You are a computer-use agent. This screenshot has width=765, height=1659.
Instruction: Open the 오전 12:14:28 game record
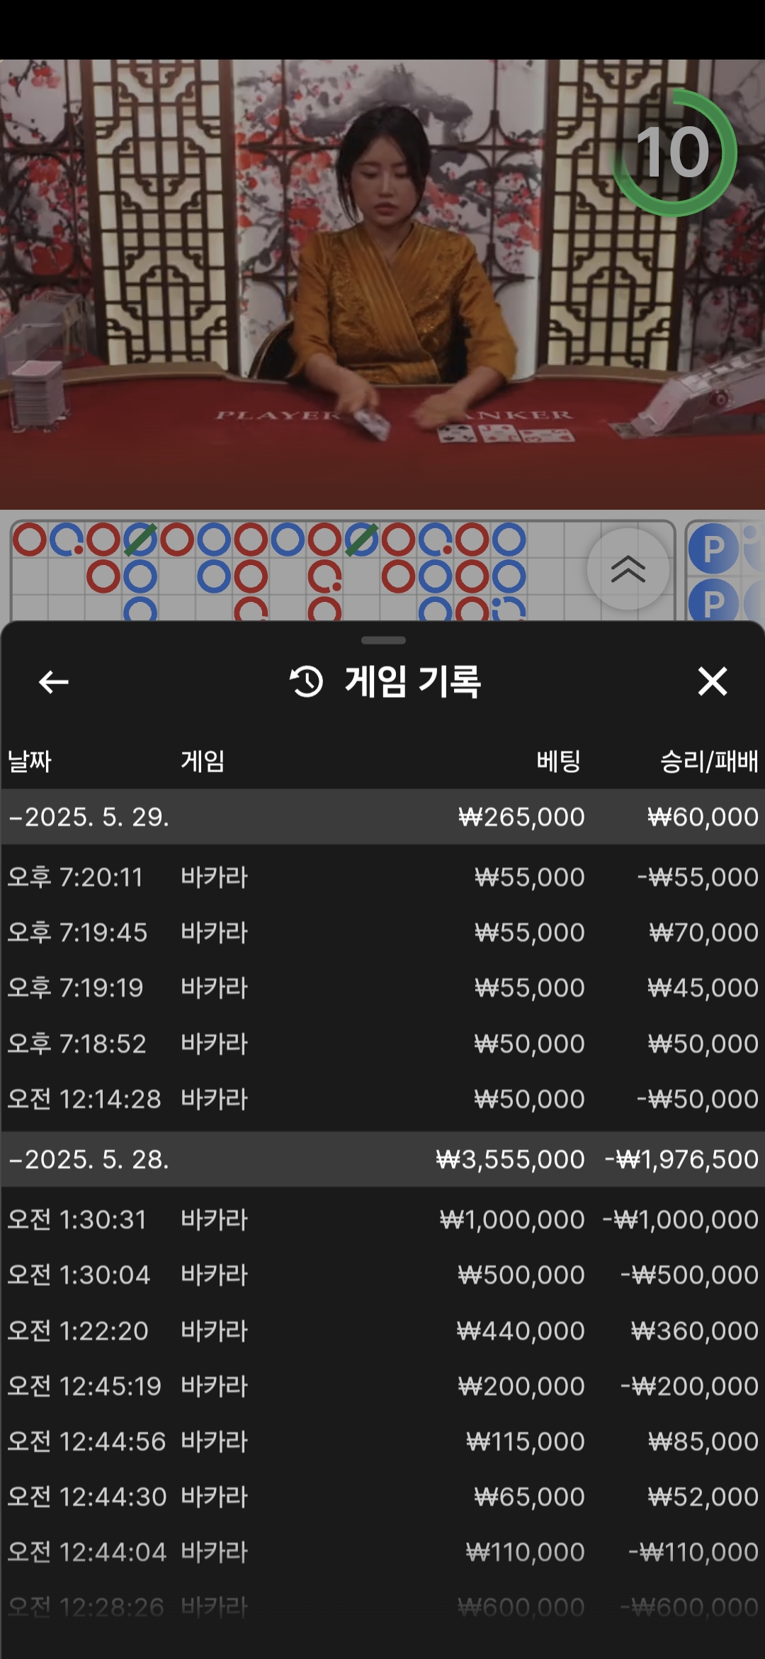382,1099
